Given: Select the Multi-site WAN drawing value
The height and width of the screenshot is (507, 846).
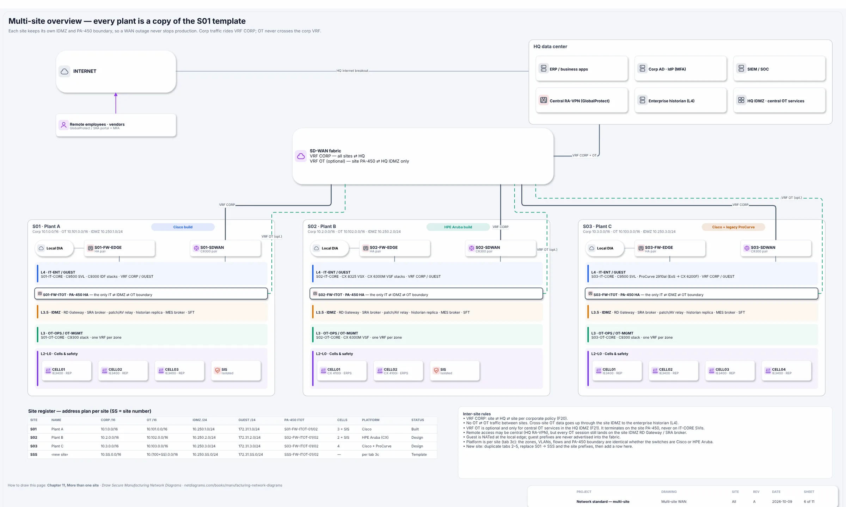Looking at the screenshot, I should click(x=674, y=502).
